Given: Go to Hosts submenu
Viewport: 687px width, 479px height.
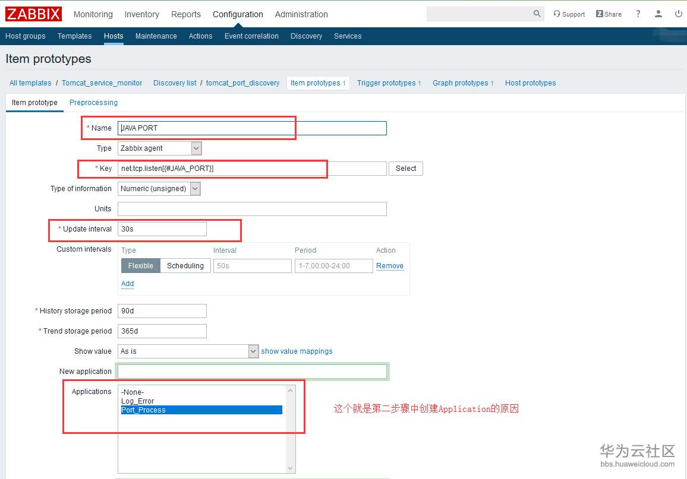Looking at the screenshot, I should (x=114, y=36).
